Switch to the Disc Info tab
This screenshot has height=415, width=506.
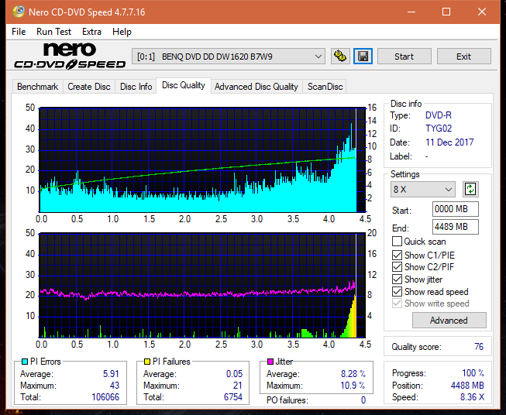click(136, 87)
